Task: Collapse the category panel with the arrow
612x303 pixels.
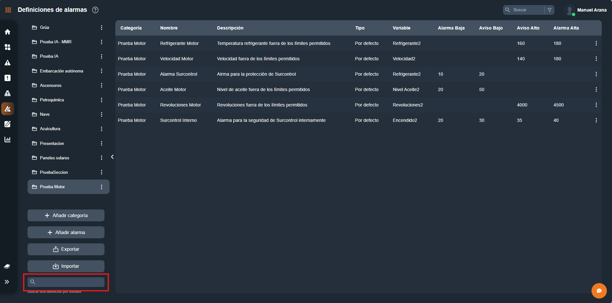Action: 112,157
